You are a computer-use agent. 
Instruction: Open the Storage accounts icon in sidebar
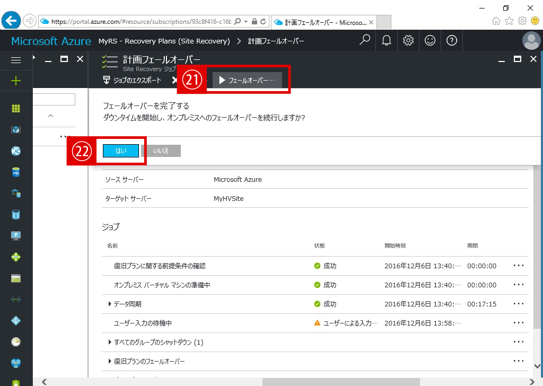click(16, 278)
